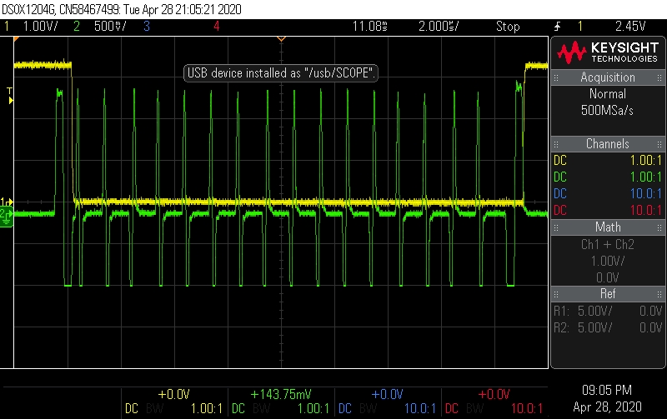This screenshot has height=419, width=667.
Task: Select channel 3 indicator in top bar
Action: (x=146, y=27)
